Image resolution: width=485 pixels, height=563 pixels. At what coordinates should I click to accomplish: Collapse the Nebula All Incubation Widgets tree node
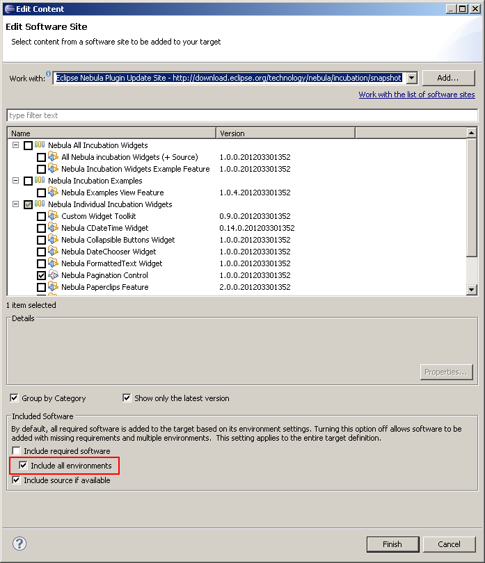[x=15, y=145]
